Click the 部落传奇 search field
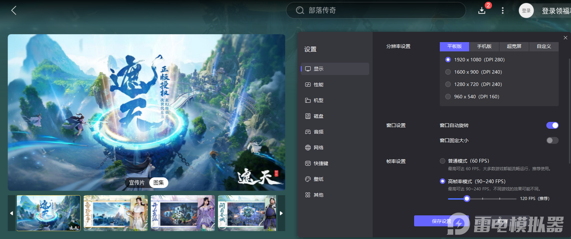571x239 pixels. (376, 11)
